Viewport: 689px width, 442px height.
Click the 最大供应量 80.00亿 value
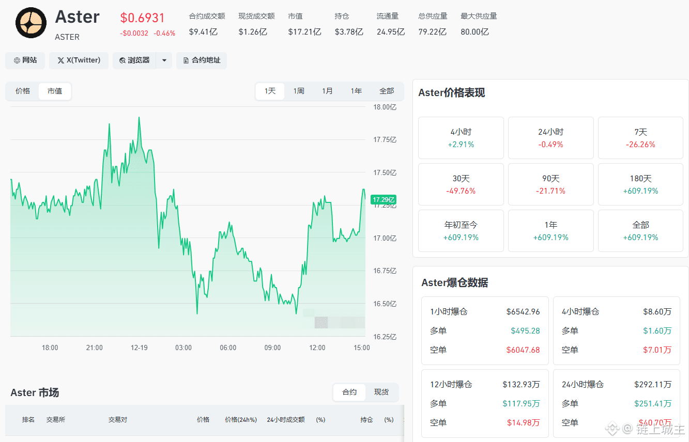[x=474, y=32]
